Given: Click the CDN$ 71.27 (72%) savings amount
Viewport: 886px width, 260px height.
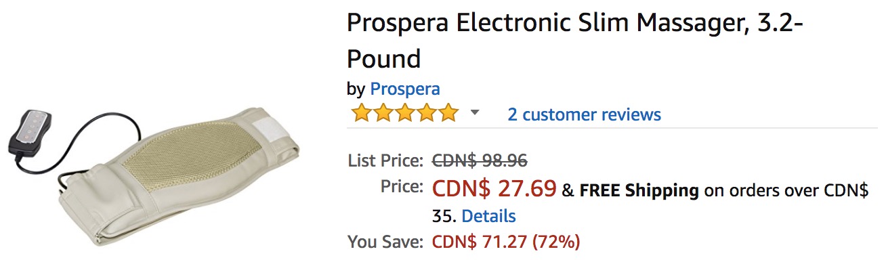Looking at the screenshot, I should [506, 242].
